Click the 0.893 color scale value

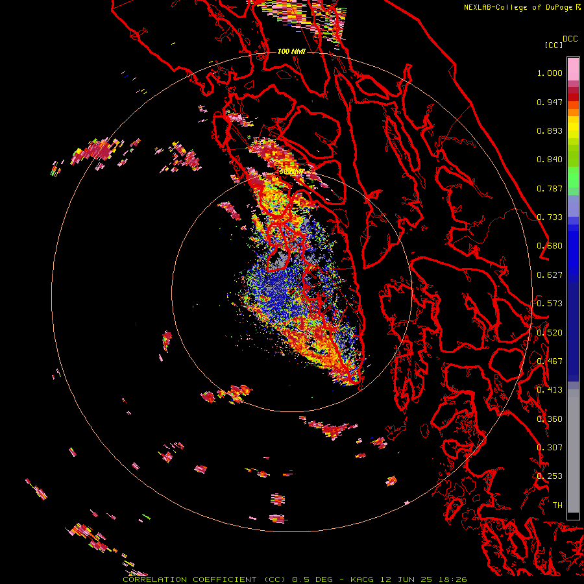(x=550, y=130)
